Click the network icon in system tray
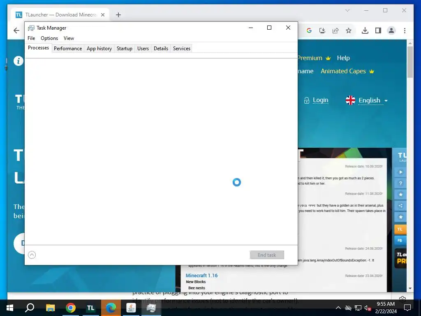Image resolution: width=421 pixels, height=316 pixels. click(x=358, y=308)
